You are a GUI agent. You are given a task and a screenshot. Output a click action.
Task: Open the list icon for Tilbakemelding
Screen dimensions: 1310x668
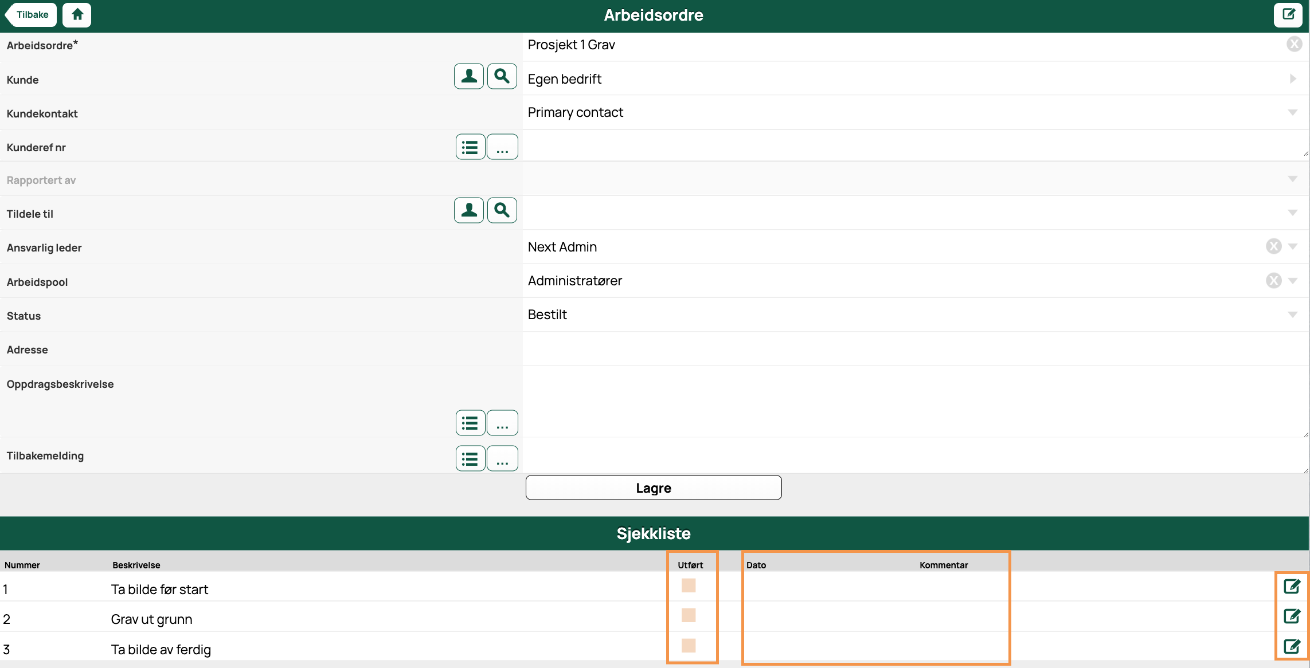click(x=470, y=459)
